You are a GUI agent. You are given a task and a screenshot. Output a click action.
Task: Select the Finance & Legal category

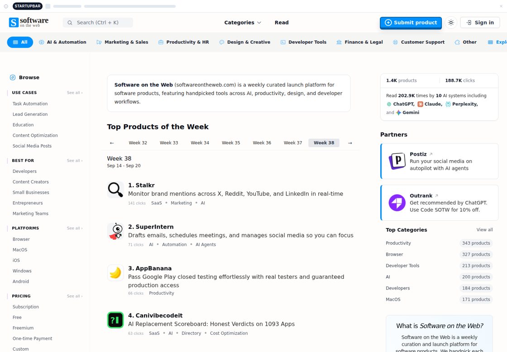pos(359,42)
